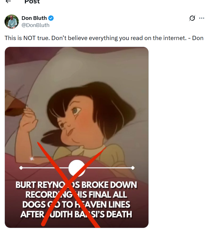This screenshot has height=229, width=208.
Task: Open the Grok explain icon
Action: (x=192, y=18)
